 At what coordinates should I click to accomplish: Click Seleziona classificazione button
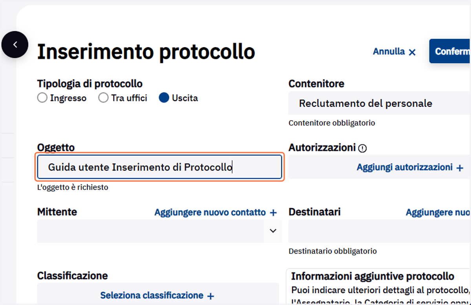[158, 295]
